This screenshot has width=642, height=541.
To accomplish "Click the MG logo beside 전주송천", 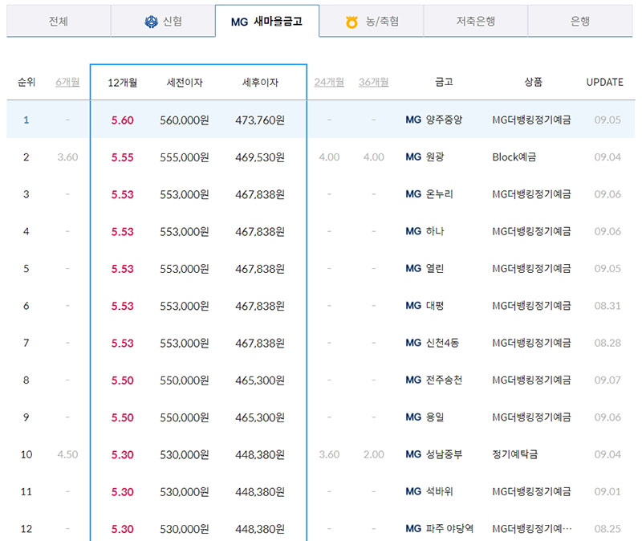I will click(x=413, y=380).
